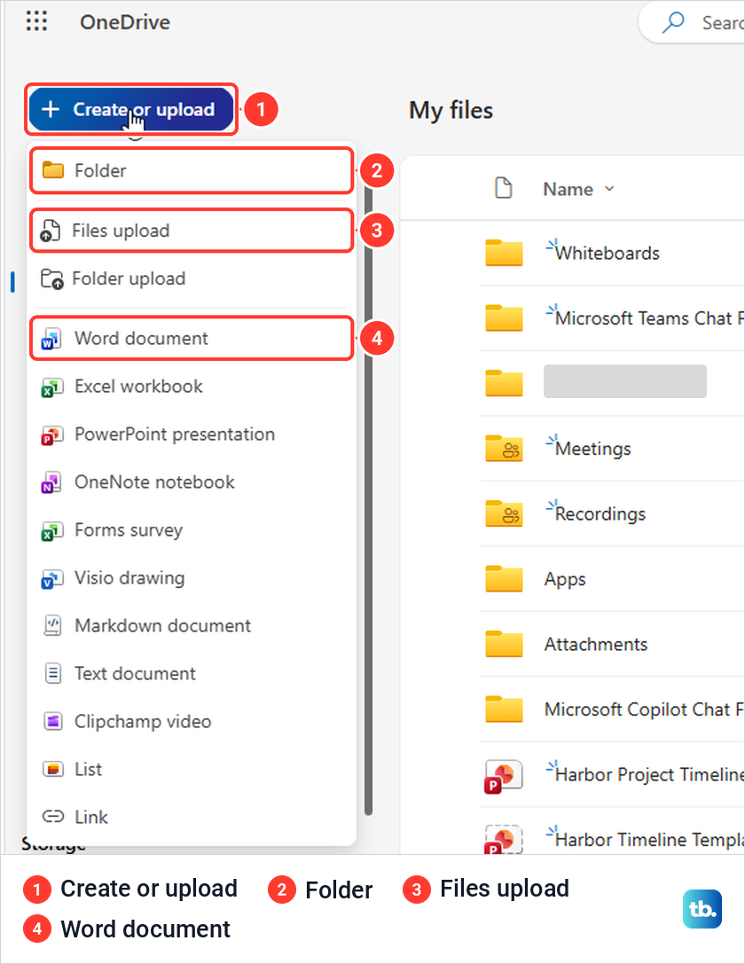Create a PowerPoint presentation

pos(192,434)
